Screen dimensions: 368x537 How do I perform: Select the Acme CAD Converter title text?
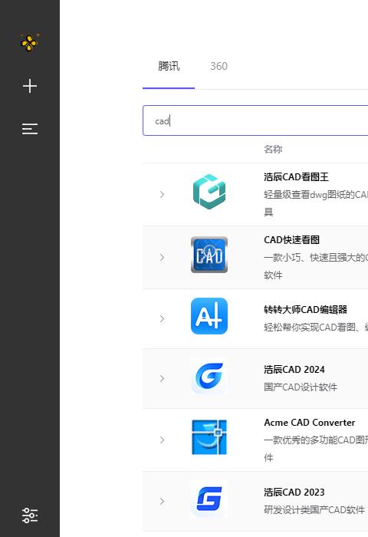(310, 423)
